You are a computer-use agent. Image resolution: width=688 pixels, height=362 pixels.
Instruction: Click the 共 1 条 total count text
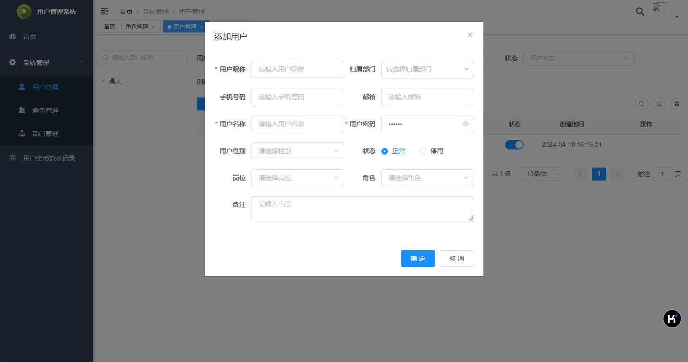tap(501, 174)
